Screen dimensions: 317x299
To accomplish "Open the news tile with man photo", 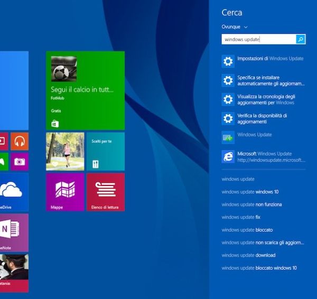I will (x=14, y=273).
